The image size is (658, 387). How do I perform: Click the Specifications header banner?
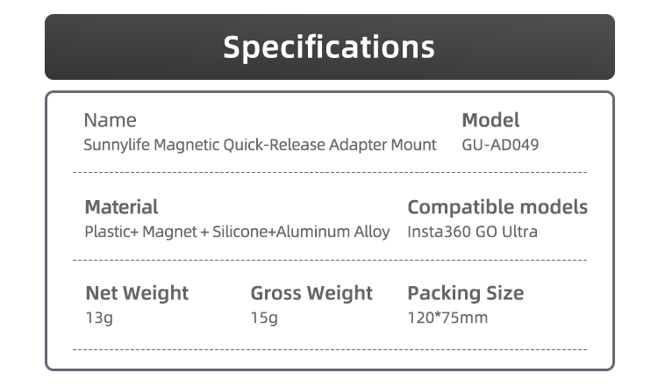[329, 47]
